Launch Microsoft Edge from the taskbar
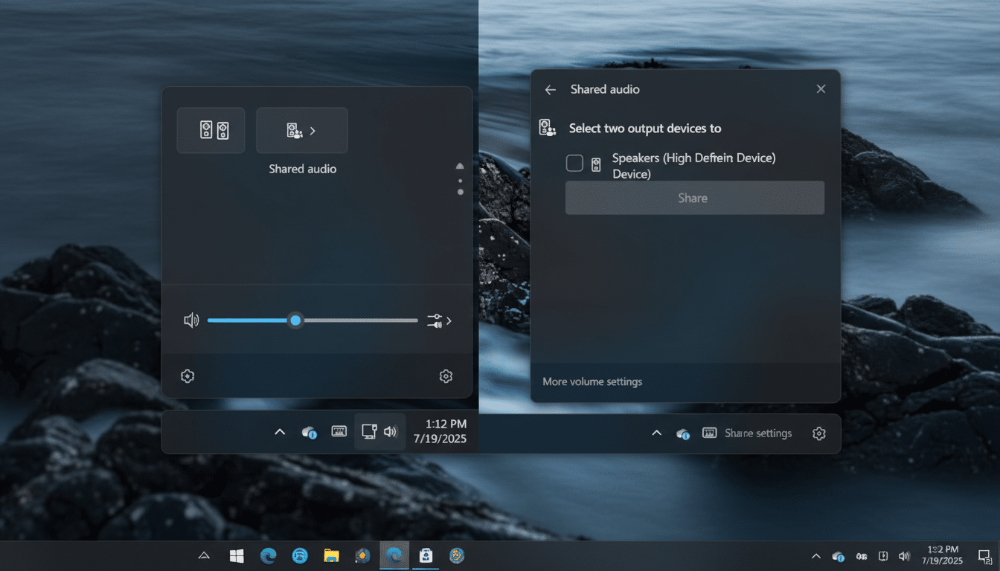This screenshot has height=571, width=1000. [267, 555]
